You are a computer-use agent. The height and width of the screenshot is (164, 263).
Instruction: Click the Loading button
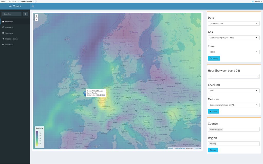[214, 58]
